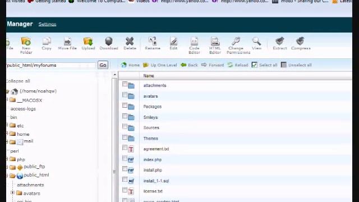Click Collapse all in tree

pyautogui.click(x=18, y=81)
